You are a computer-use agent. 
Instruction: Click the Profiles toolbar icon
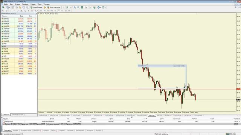pyautogui.click(x=7, y=7)
